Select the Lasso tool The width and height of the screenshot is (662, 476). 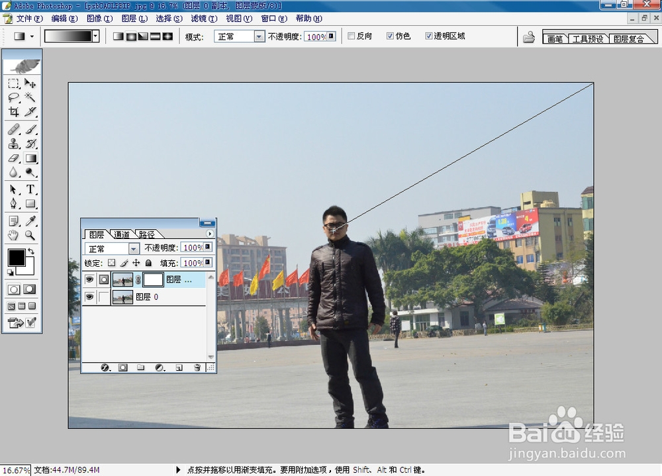coord(13,97)
